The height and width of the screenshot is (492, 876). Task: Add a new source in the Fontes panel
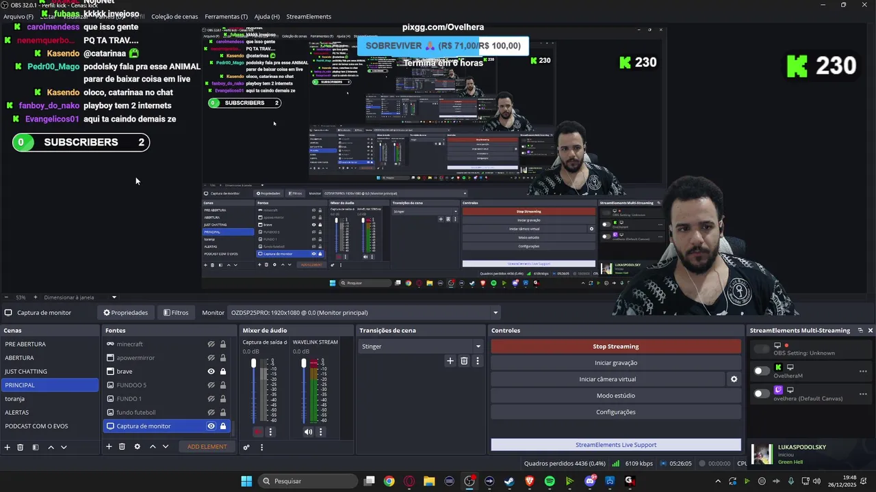tap(109, 446)
